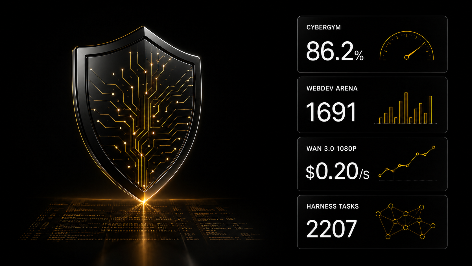This screenshot has height=266, width=472.
Task: Select the WEBDEV ARENA label
Action: coord(332,88)
